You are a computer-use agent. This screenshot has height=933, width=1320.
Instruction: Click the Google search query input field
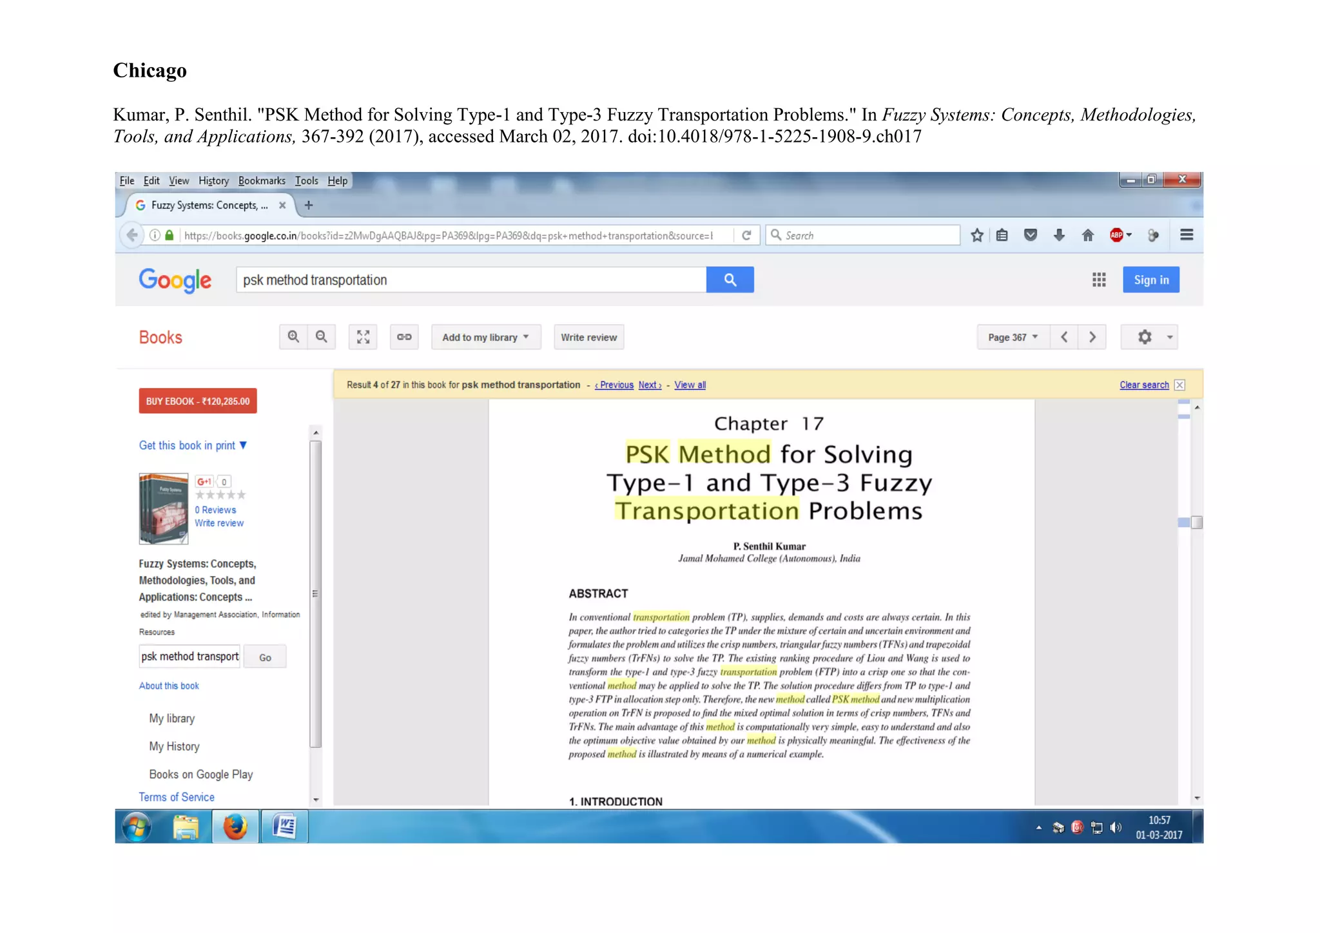[471, 280]
